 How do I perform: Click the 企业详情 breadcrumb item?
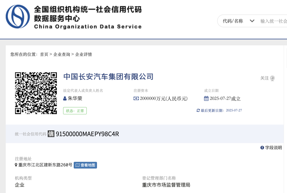[84, 54]
